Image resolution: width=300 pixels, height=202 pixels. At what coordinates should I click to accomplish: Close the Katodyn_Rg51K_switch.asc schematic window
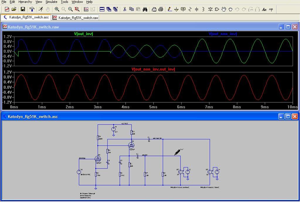[295, 116]
